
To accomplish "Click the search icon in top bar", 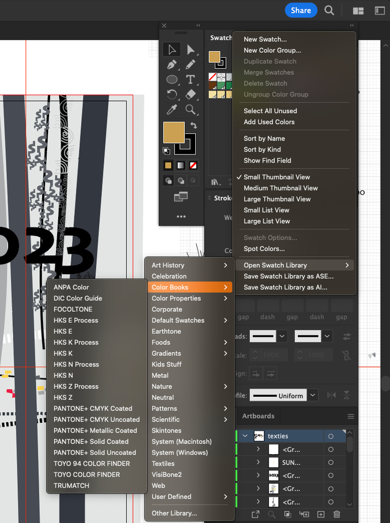I will pyautogui.click(x=329, y=10).
